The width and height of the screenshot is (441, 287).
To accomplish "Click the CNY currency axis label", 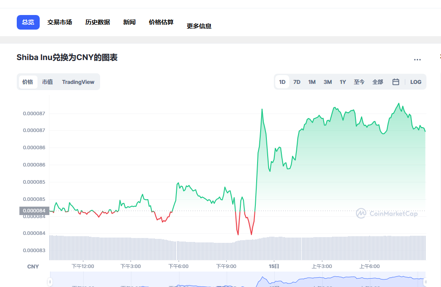I will 33,266.
